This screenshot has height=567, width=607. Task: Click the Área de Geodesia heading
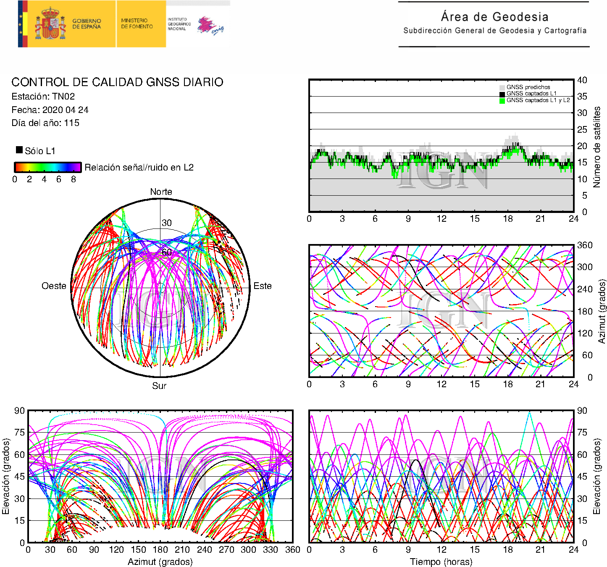494,17
